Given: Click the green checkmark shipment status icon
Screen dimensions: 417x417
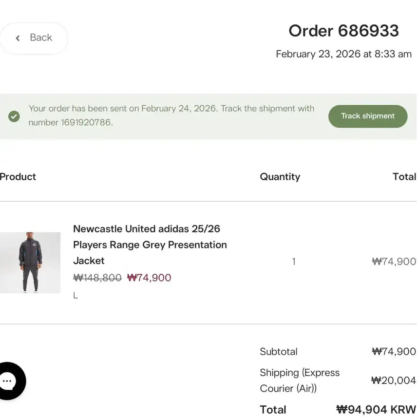Looking at the screenshot, I should (14, 116).
